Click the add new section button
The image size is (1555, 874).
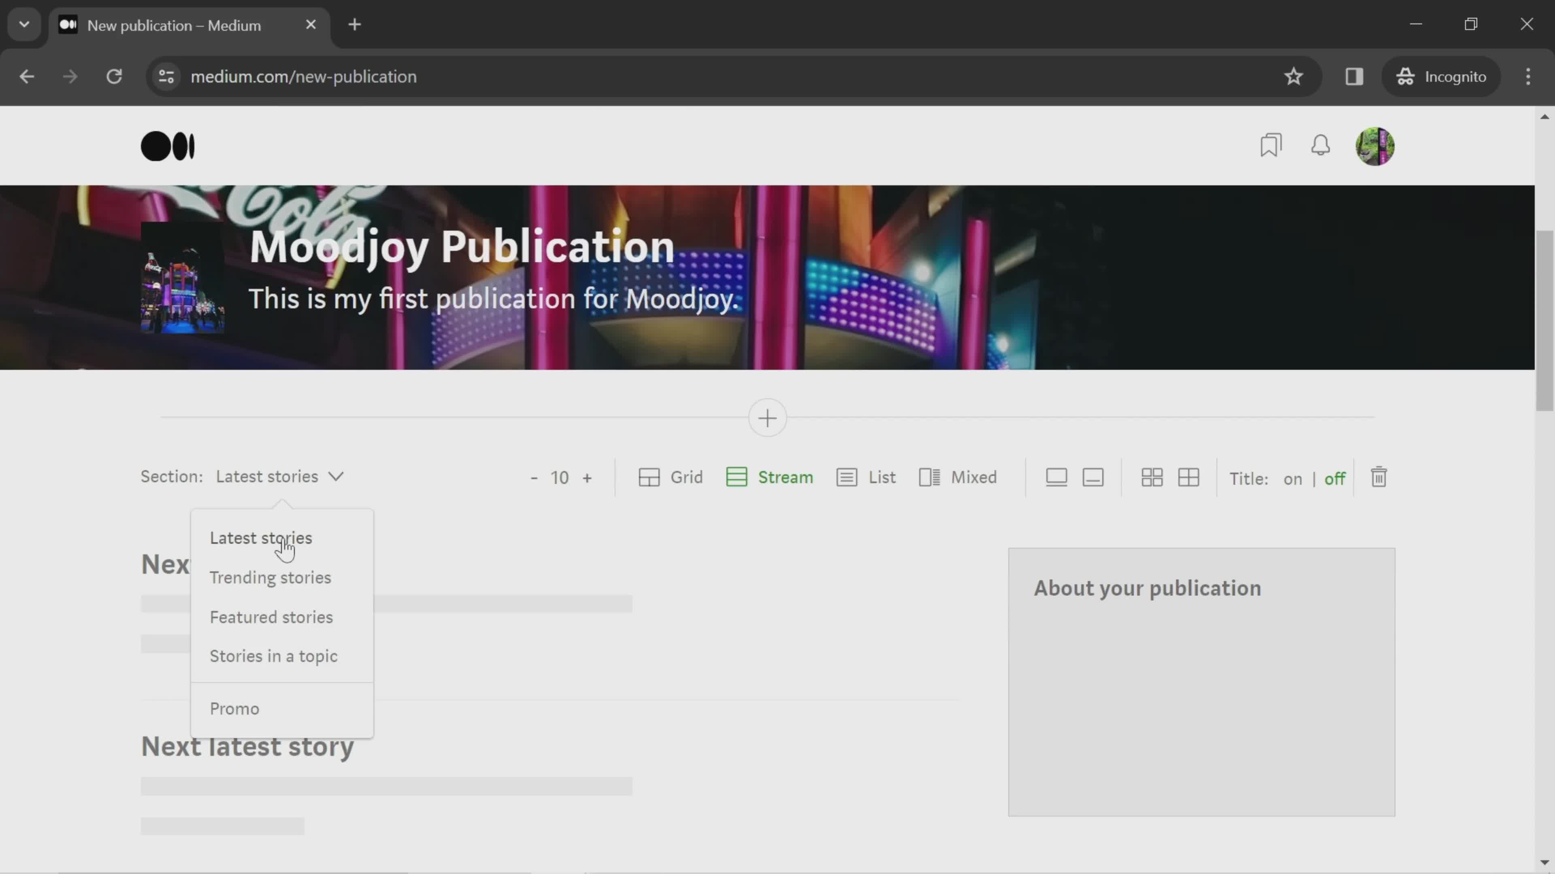click(767, 416)
